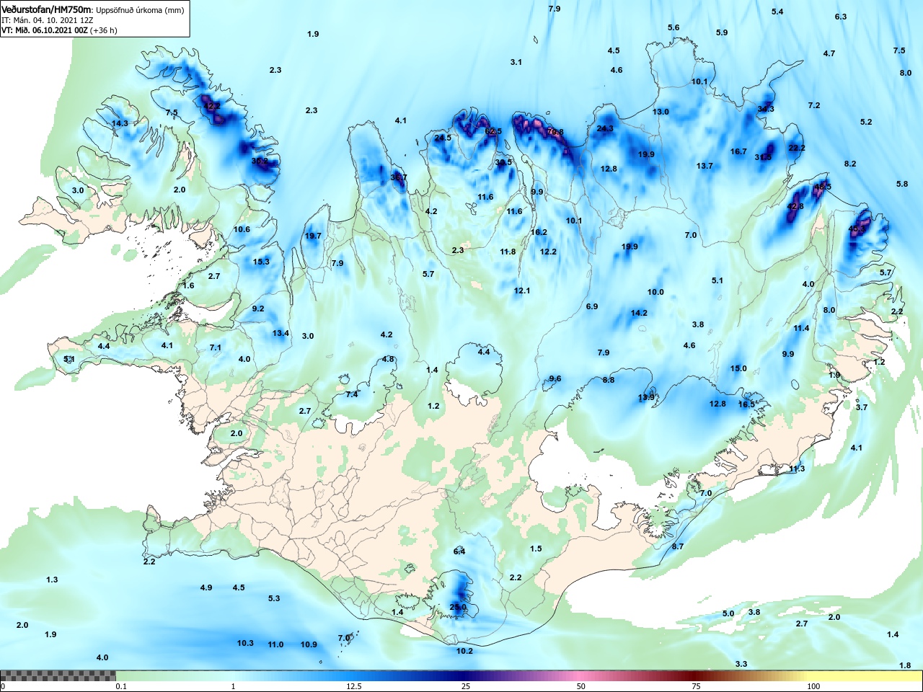The width and height of the screenshot is (923, 692).
Task: Click the 10.2 value off the south coast
Action: 464,651
